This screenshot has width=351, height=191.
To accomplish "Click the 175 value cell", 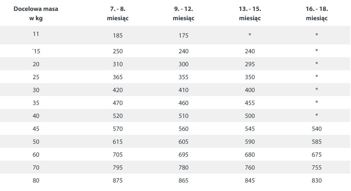I will [x=184, y=36].
